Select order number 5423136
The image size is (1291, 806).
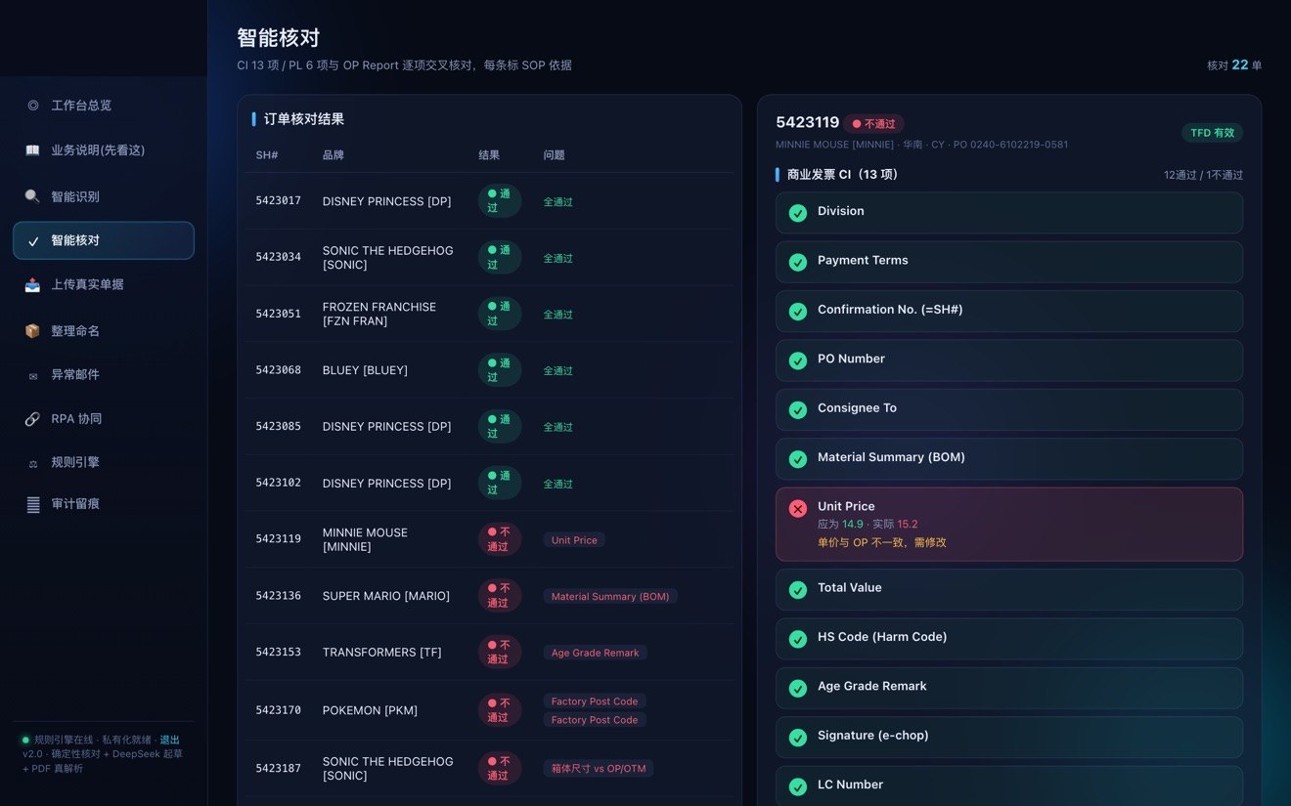[x=279, y=596]
